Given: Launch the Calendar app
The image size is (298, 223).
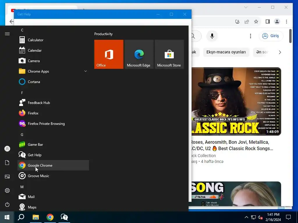Looking at the screenshot, I should (x=53, y=51).
